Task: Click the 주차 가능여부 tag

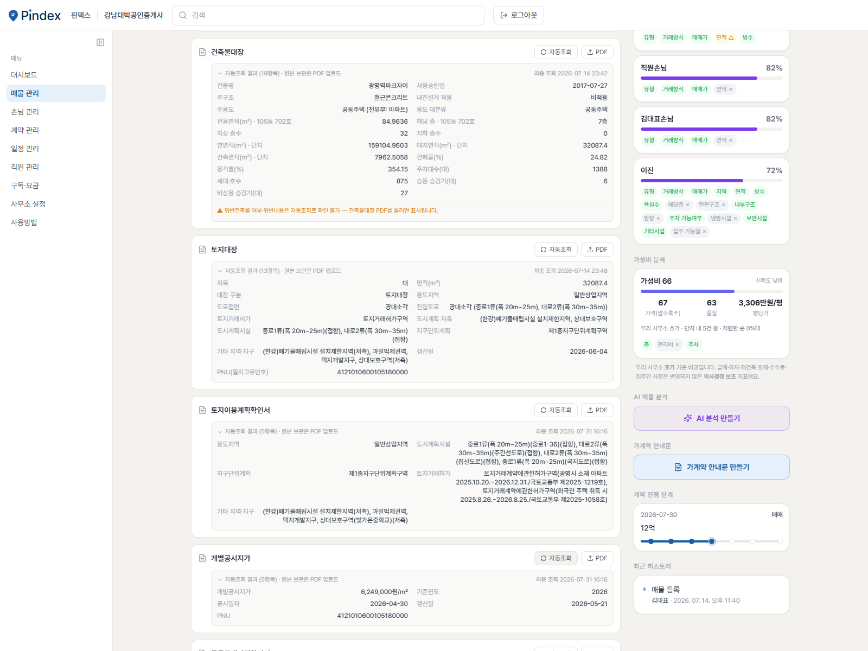Action: click(x=686, y=219)
